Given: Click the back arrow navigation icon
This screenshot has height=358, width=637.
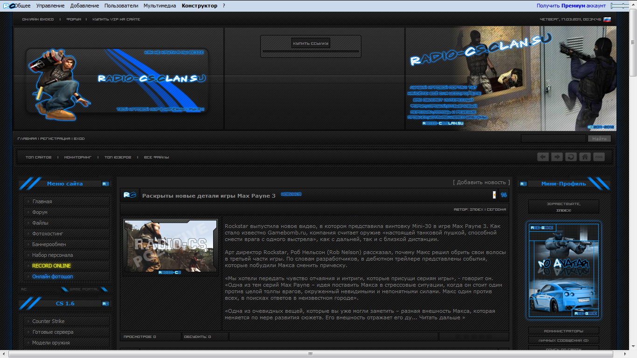Looking at the screenshot, I should point(543,157).
